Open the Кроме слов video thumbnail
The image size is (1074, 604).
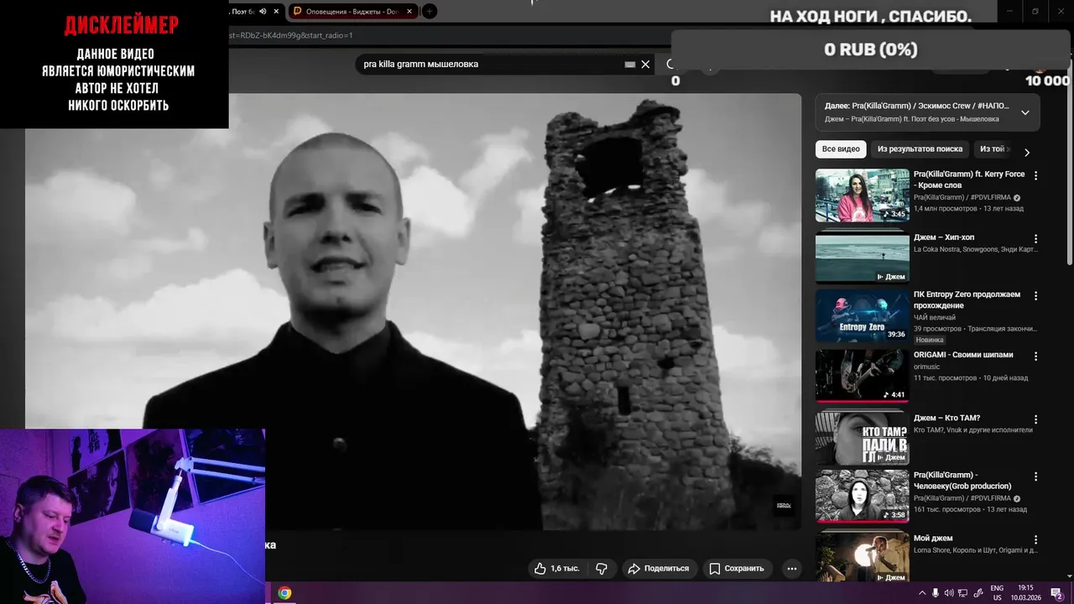pos(862,195)
